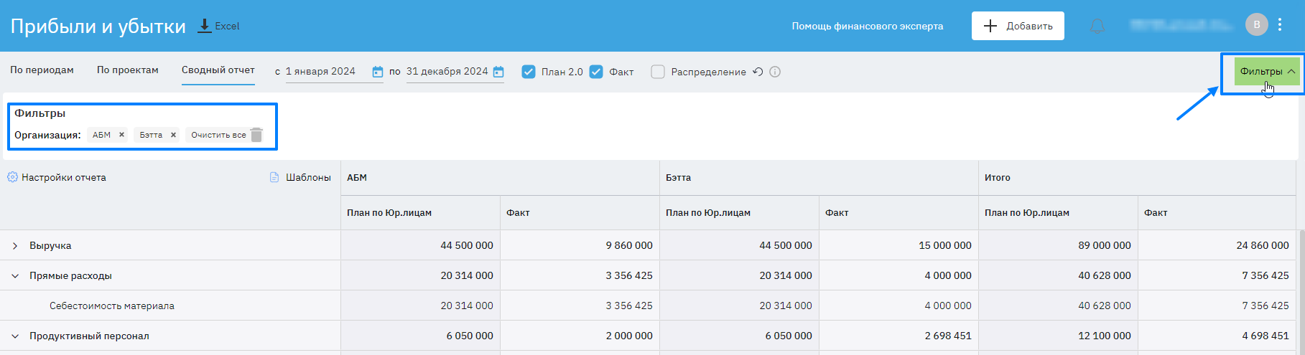Switch to the По проектам tab
Image resolution: width=1305 pixels, height=355 pixels.
coord(128,70)
